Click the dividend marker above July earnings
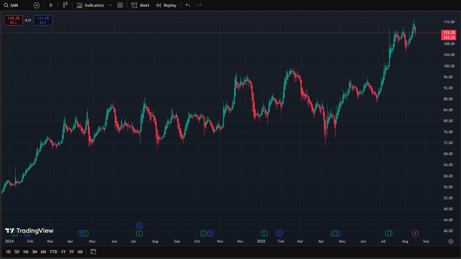The image size is (461, 259). [x=139, y=226]
